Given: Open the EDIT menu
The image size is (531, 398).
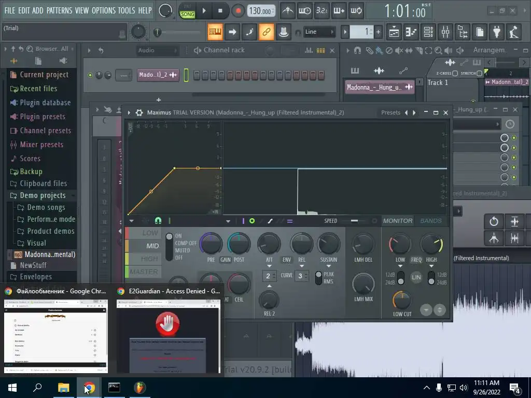Looking at the screenshot, I should [x=24, y=10].
